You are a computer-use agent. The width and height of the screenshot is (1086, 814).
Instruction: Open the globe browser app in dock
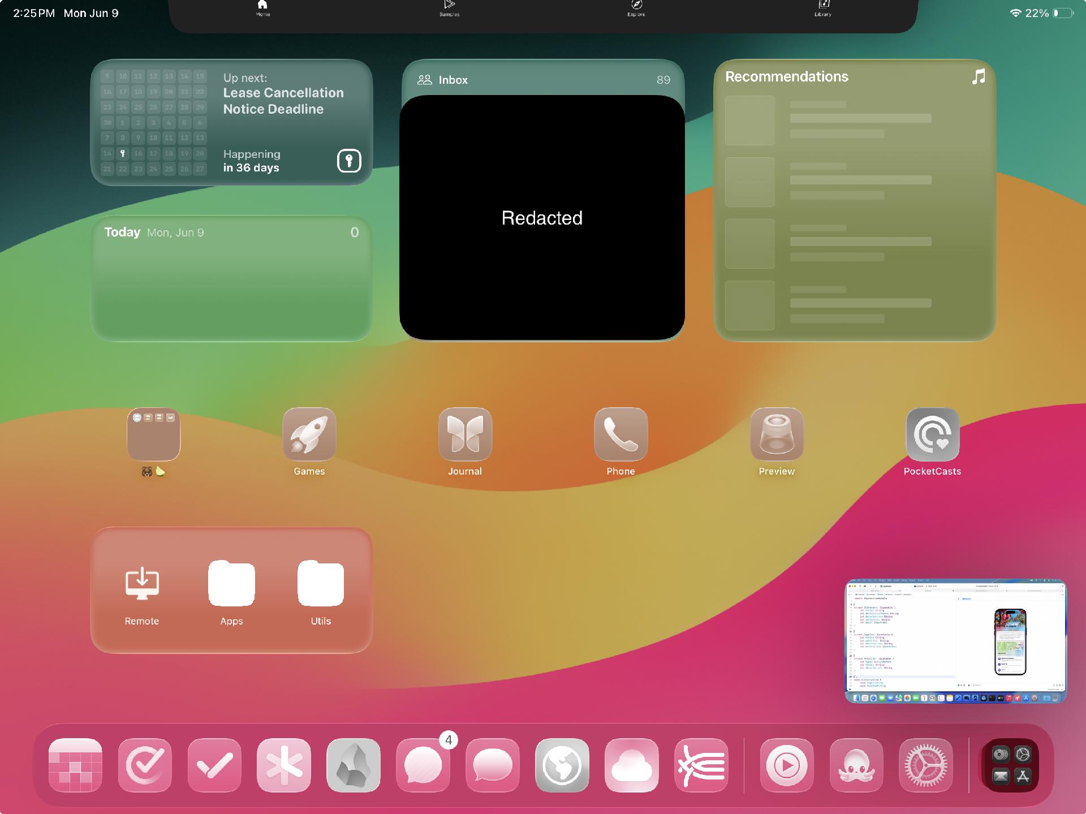point(562,765)
